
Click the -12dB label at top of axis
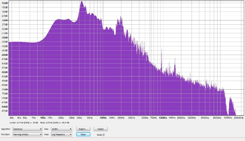(5, 3)
